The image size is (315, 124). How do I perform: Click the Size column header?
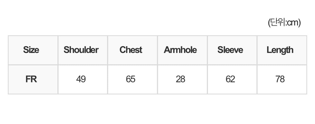click(31, 50)
